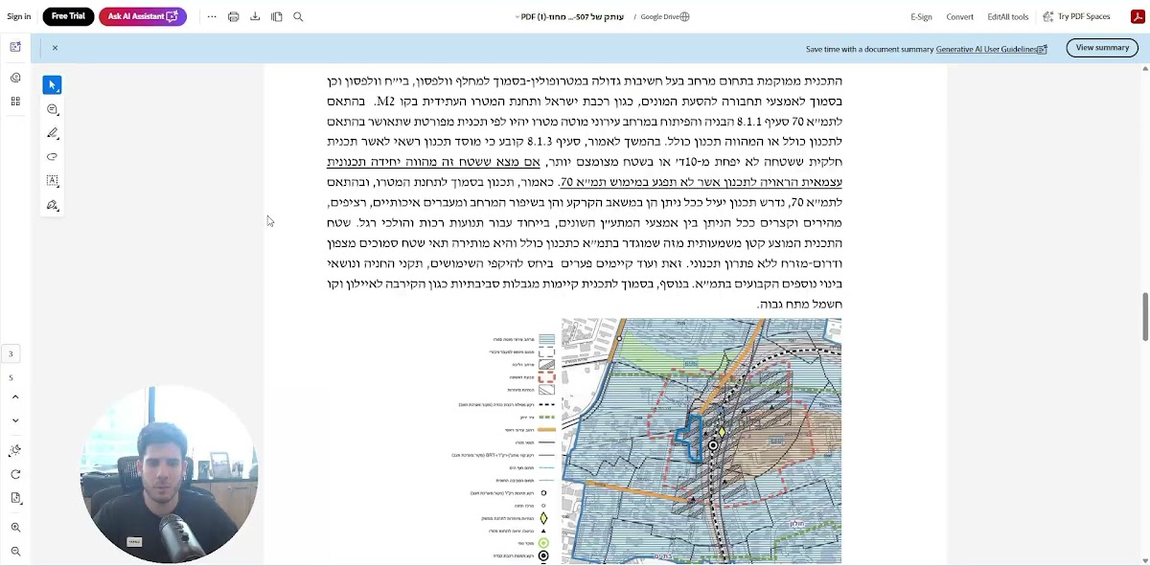Choose the highlighter pen tool
This screenshot has height=566, width=1150.
pos(52,133)
